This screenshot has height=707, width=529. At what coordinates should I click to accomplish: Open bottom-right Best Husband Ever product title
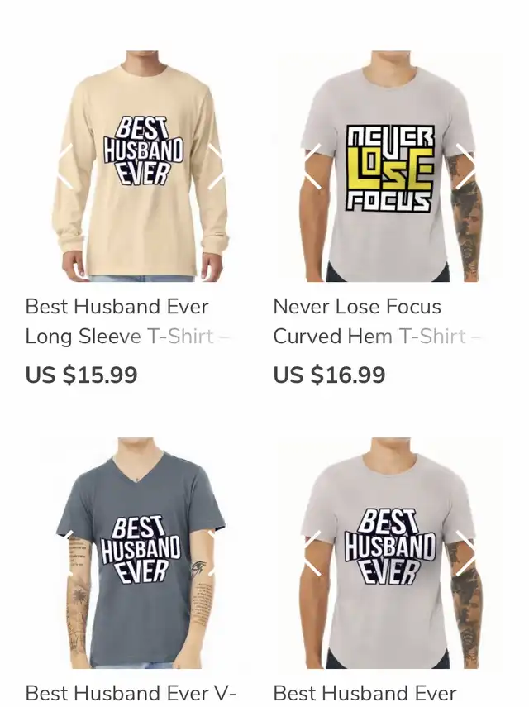[x=365, y=693]
